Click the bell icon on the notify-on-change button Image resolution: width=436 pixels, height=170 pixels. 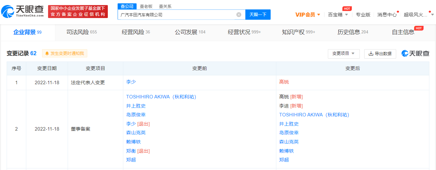47,54
